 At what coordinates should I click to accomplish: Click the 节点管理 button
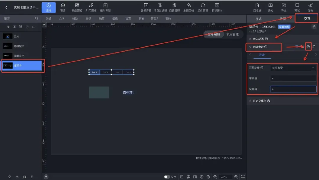[232, 34]
